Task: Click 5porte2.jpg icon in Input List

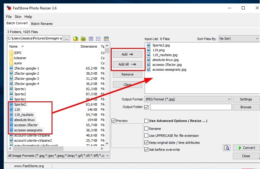Action: (x=149, y=45)
